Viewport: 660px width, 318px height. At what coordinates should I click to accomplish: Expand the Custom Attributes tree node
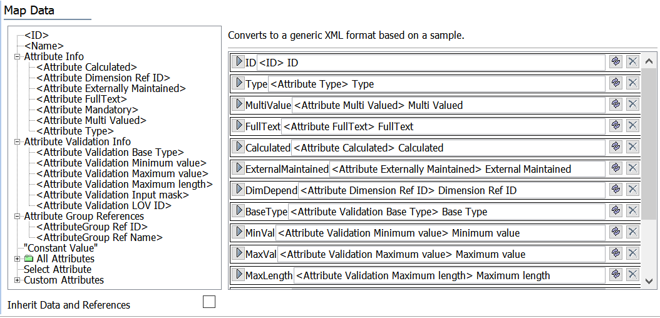[17, 280]
